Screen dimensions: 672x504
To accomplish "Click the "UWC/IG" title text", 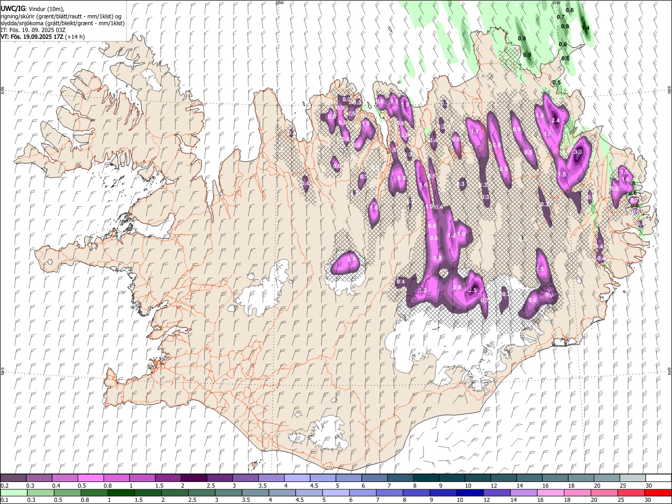I will tap(13, 8).
